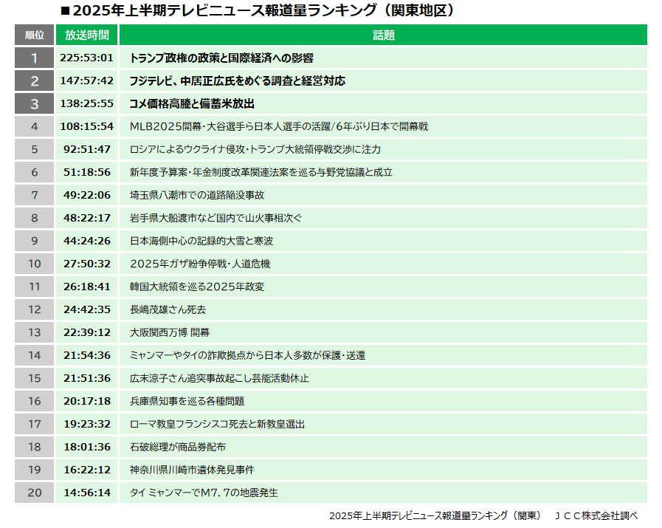The image size is (662, 528).
Task: Click the 放送時間 column header
Action: (x=86, y=33)
